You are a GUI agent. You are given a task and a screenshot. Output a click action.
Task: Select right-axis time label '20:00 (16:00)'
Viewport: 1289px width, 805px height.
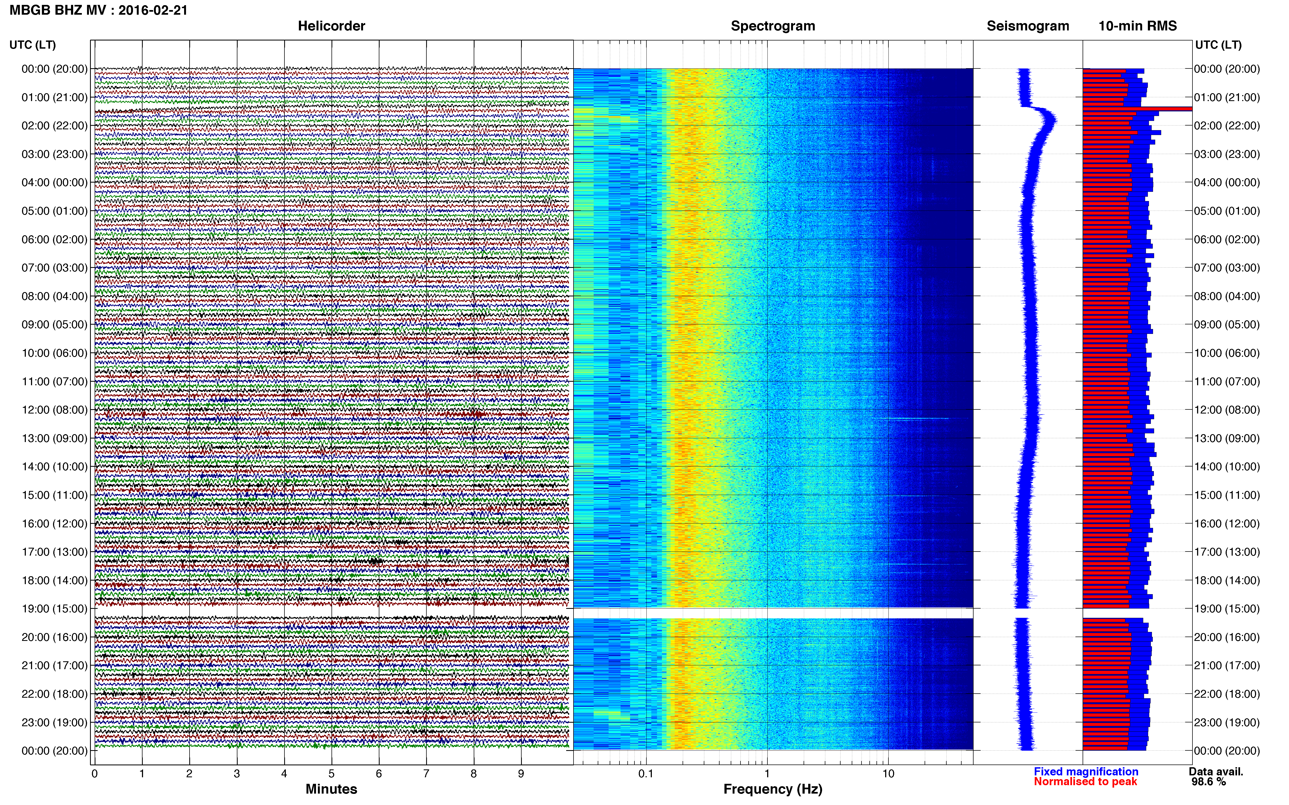[x=1227, y=637]
